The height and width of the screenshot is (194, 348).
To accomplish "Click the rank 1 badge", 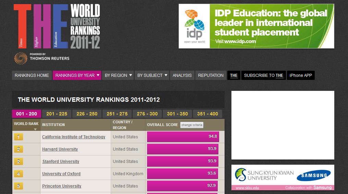I will (x=19, y=137).
